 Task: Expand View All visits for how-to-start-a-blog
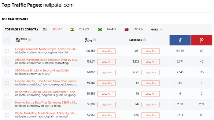point(106,105)
